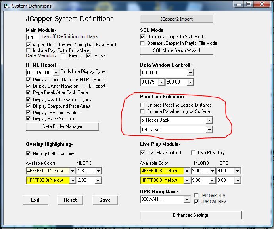This screenshot has width=274, height=229.
Task: Select the #FFFFE0 Lt Yellow overlay color
Action: click(50, 171)
